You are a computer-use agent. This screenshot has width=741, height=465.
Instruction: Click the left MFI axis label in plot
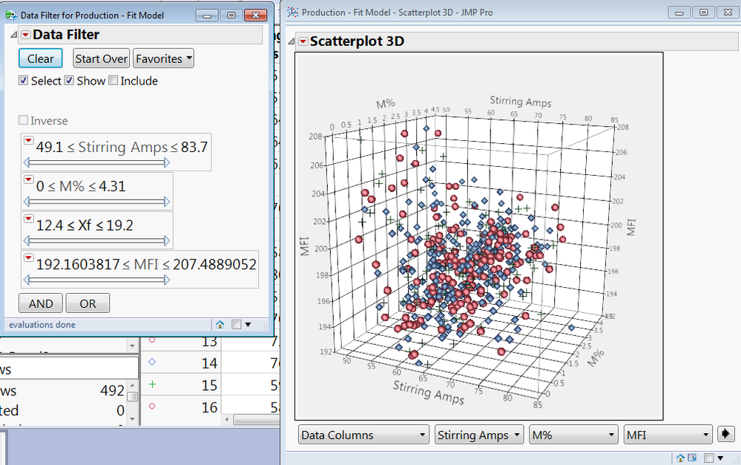click(305, 246)
